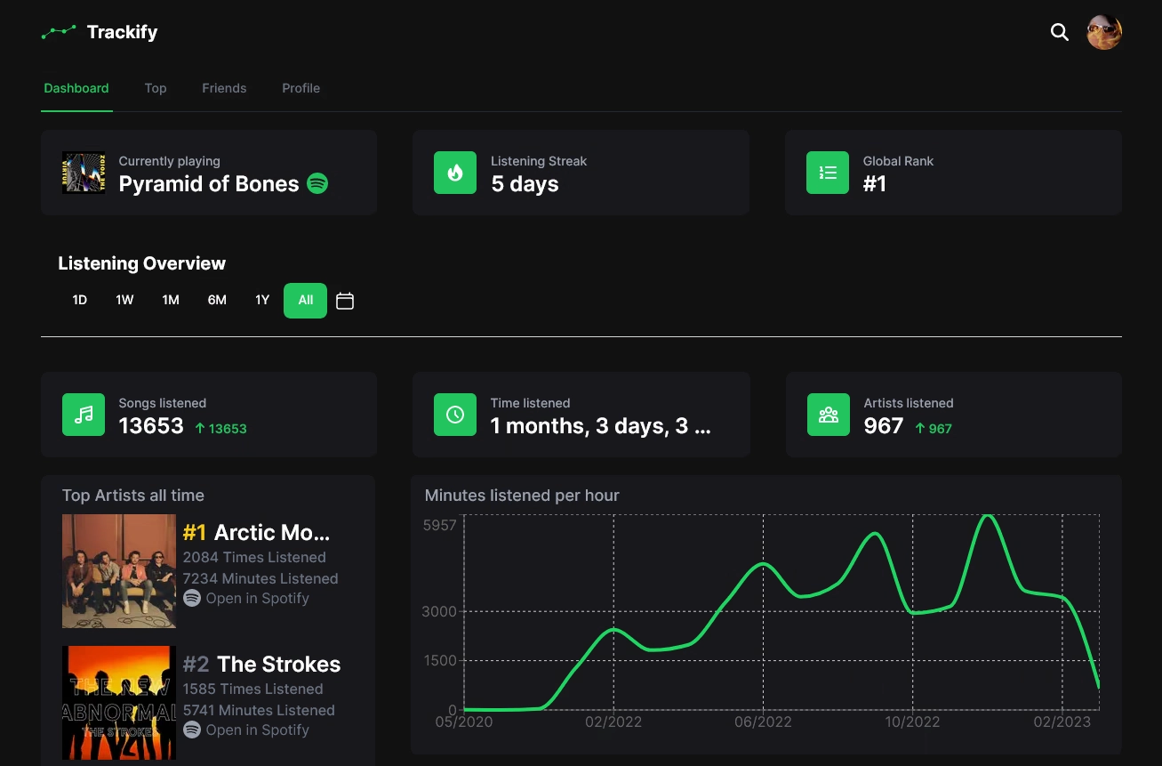Screen dimensions: 1162x766
Task: Open Arctic Monkeys in Spotify
Action: (246, 598)
